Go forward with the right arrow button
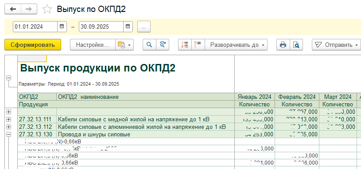Image resolution: width=361 pixels, height=169 pixels. [29, 9]
